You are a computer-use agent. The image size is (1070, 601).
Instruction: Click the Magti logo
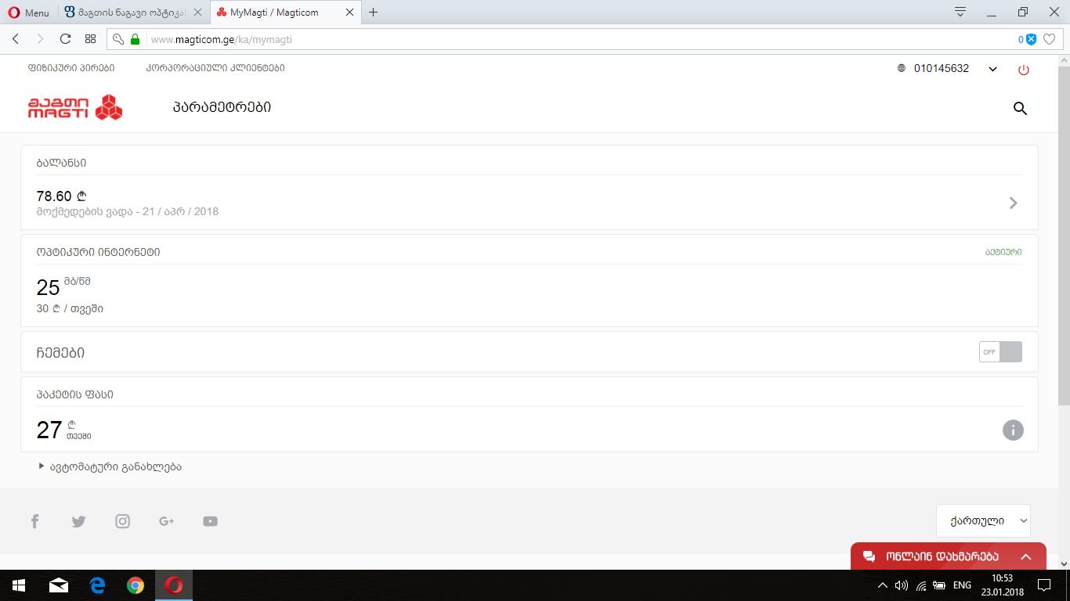pos(75,107)
